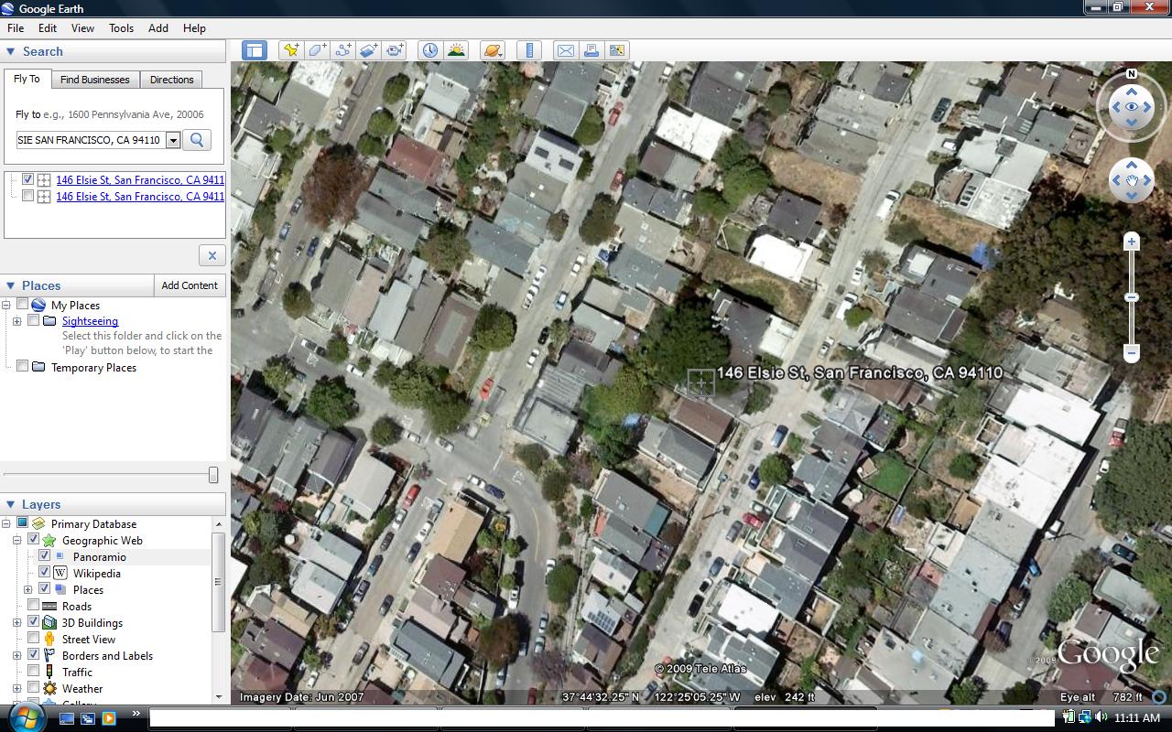Screen dimensions: 1172x732
Task: Open the Edit menu
Action: pyautogui.click(x=48, y=28)
